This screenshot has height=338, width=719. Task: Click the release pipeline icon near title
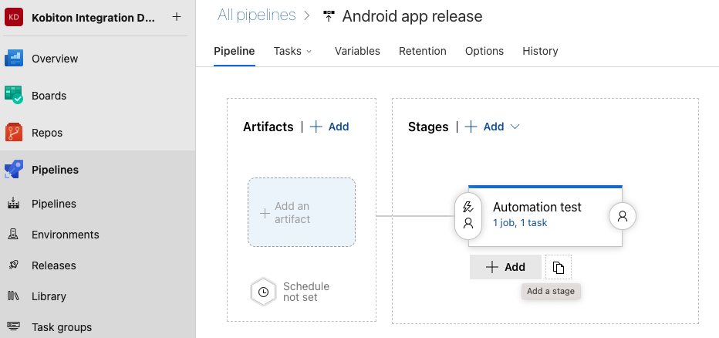(329, 16)
